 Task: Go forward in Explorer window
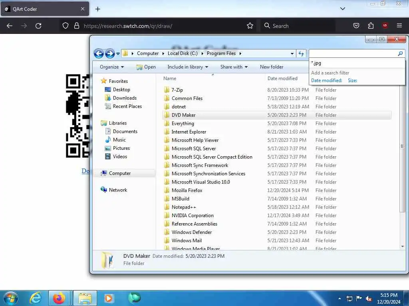[110, 54]
